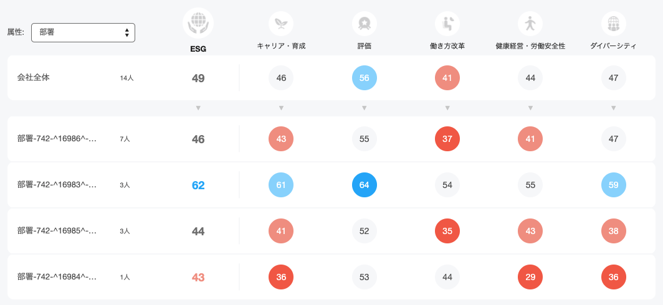Open the 属性 dropdown showing 部署
This screenshot has height=305, width=663.
[83, 32]
